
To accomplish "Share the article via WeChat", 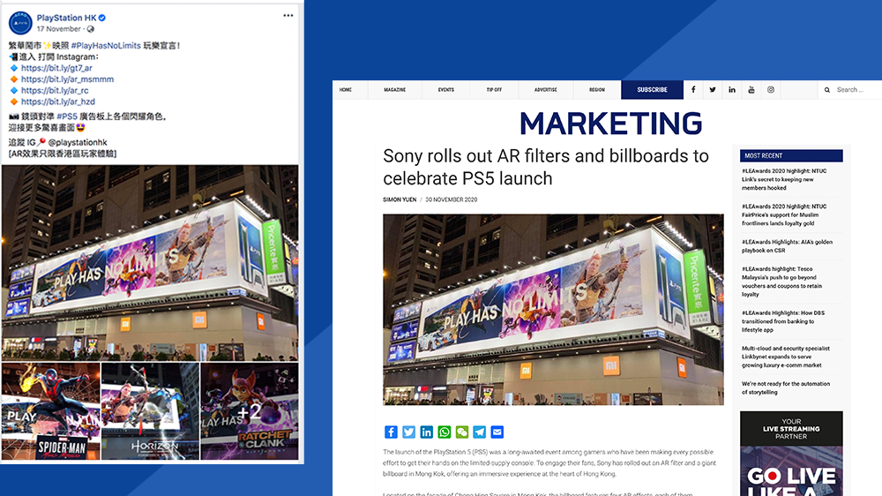I will click(462, 432).
